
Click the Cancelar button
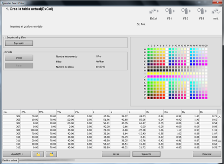point(207,154)
